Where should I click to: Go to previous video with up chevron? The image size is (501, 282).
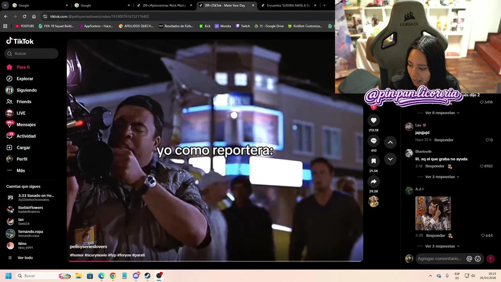(390, 142)
